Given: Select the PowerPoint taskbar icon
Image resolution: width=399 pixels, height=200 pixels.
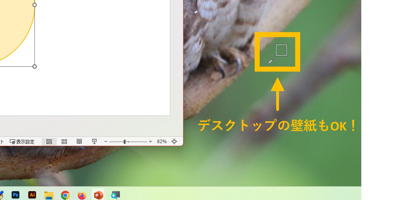Looking at the screenshot, I should (x=99, y=195).
